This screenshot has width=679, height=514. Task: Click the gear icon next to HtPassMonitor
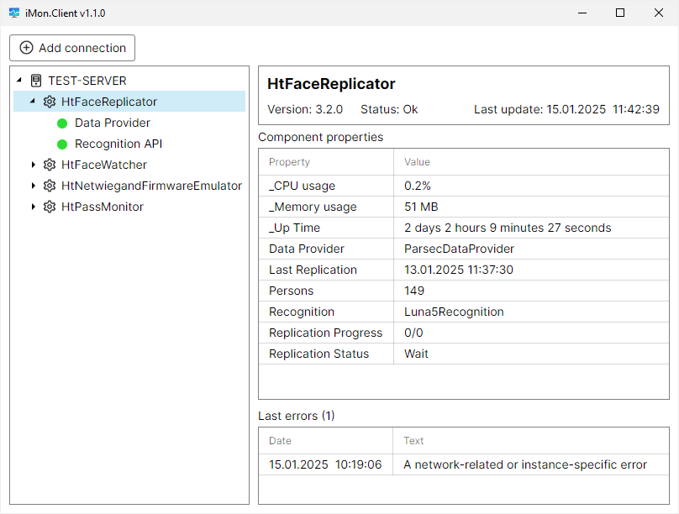[50, 207]
